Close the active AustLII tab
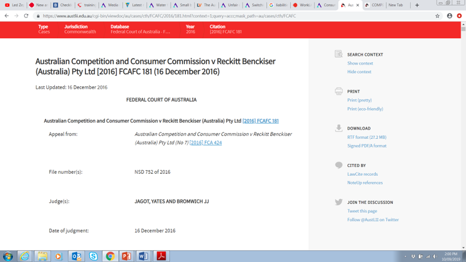Viewport: 466px width, 262px height. (x=357, y=5)
